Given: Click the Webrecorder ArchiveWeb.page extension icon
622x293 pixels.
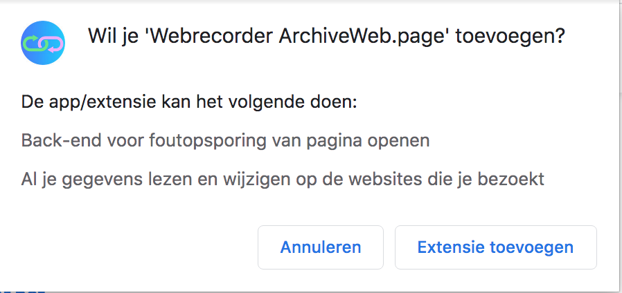Looking at the screenshot, I should (43, 43).
